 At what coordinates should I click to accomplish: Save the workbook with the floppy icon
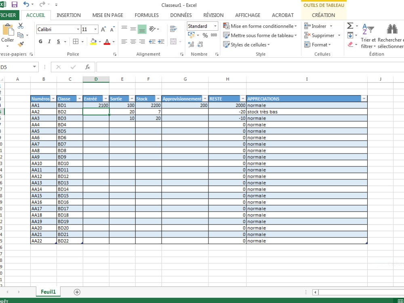tap(15, 4)
